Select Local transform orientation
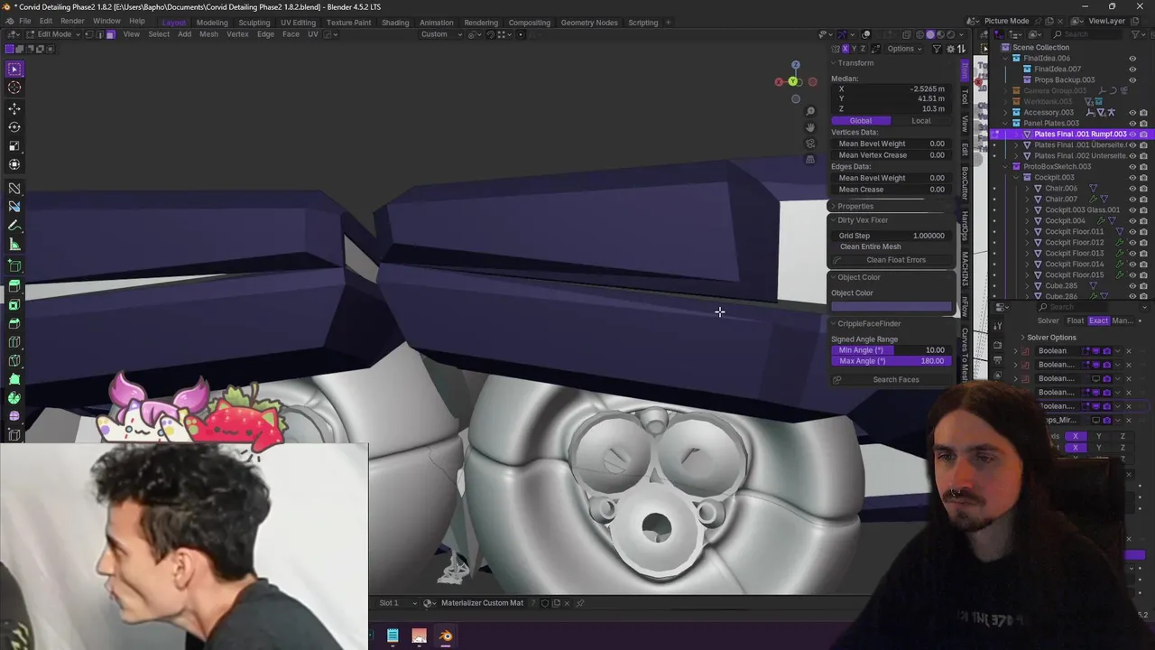 coord(921,120)
